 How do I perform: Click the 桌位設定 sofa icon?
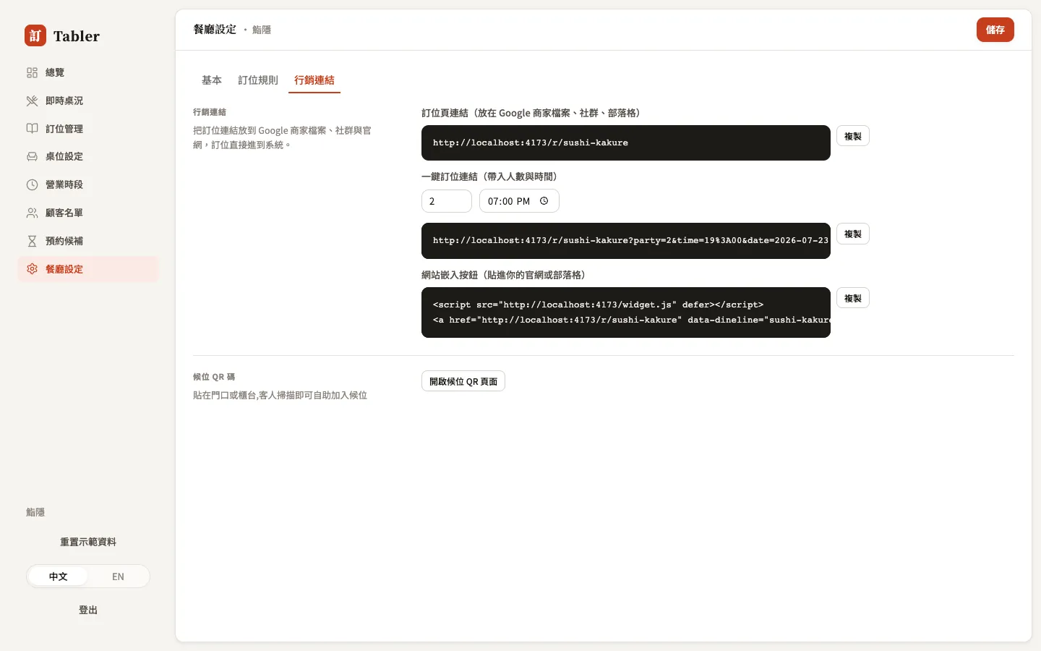point(32,156)
